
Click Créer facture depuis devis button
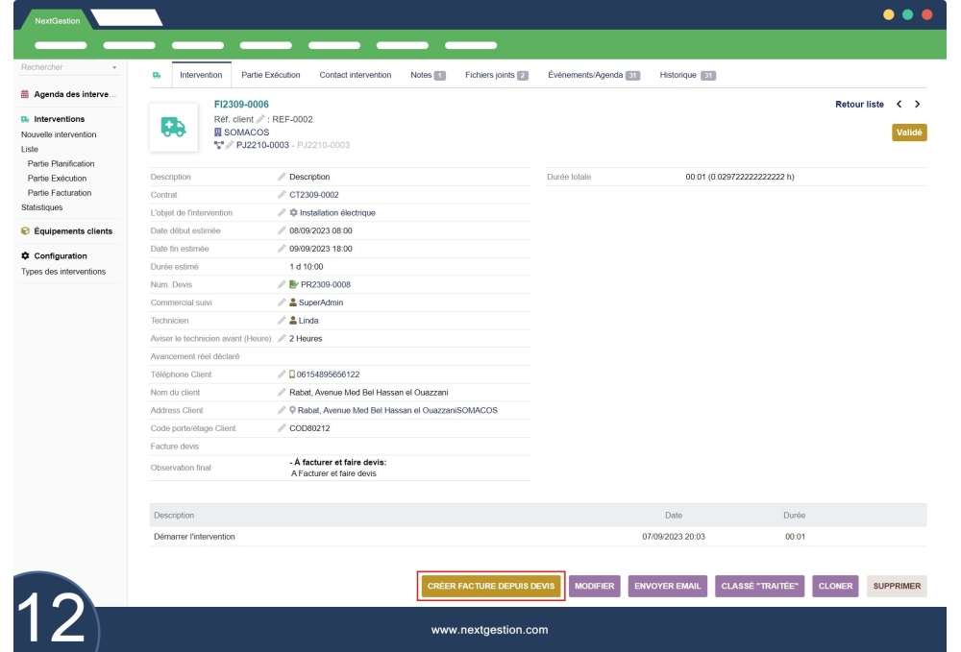(491, 587)
